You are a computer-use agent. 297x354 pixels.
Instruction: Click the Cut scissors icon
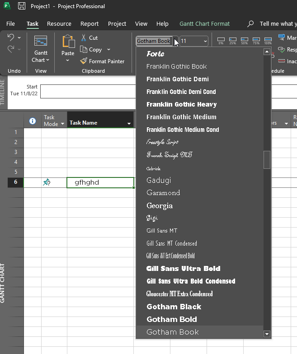(x=83, y=38)
